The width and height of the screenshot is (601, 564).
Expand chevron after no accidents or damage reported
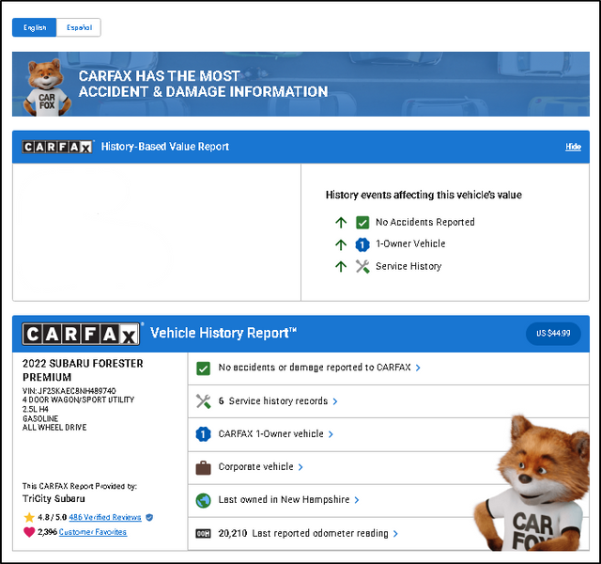coord(418,368)
